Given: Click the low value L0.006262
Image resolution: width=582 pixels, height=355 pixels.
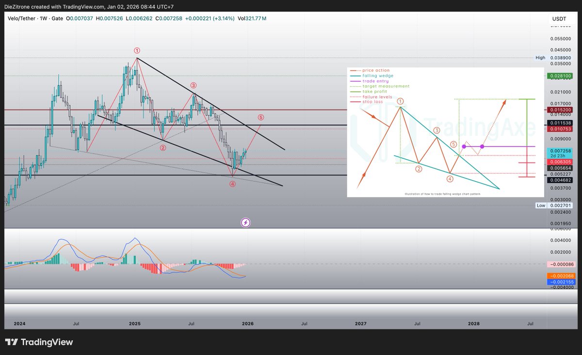Looking at the screenshot, I should (140, 18).
